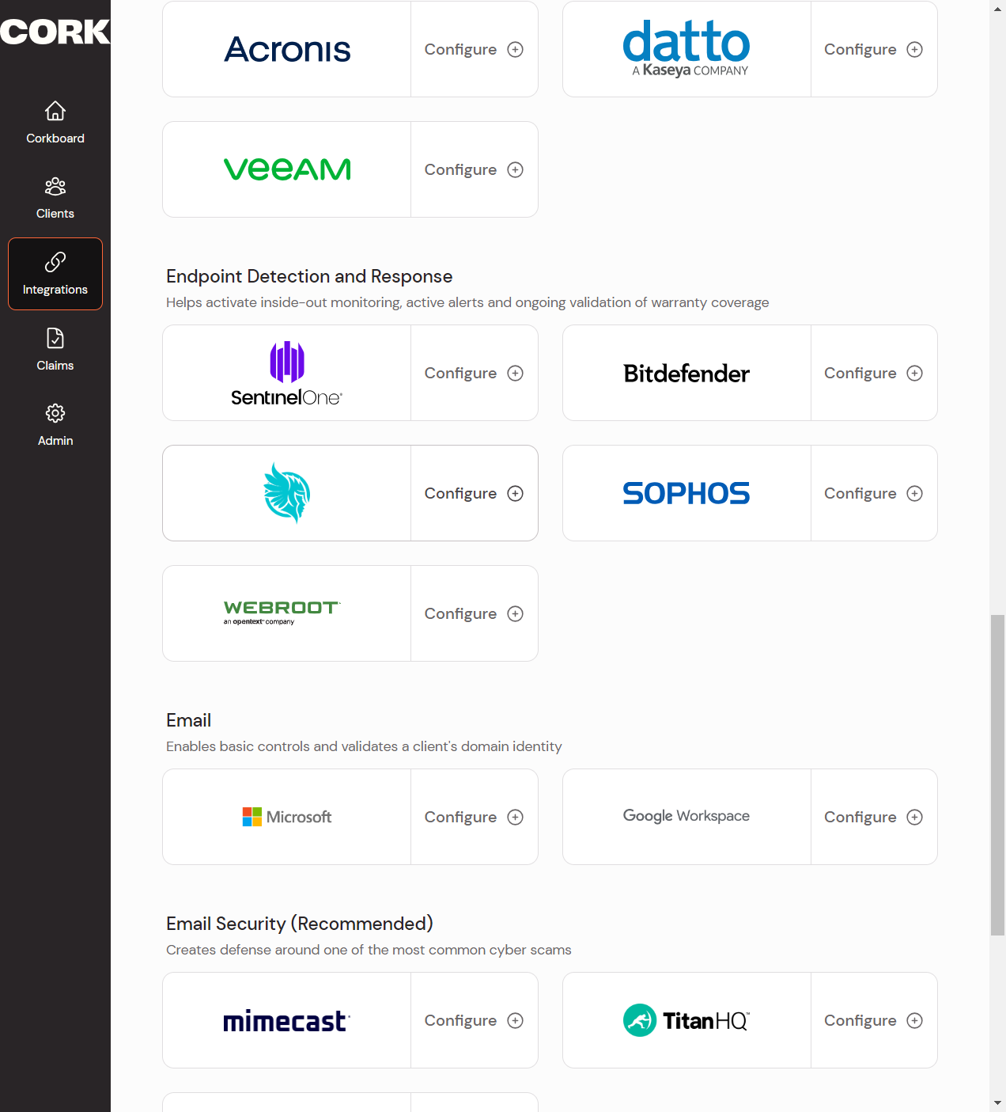Viewport: 1006px width, 1112px height.
Task: Open the Admin gear icon
Action: coord(55,413)
